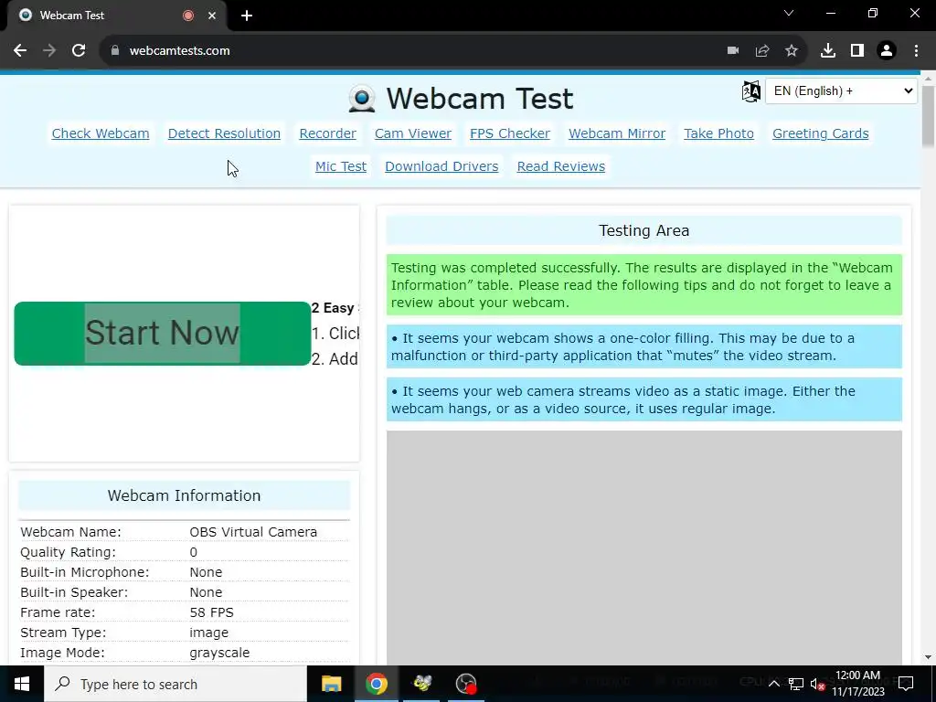
Task: Click the static image tip message
Action: [x=644, y=399]
